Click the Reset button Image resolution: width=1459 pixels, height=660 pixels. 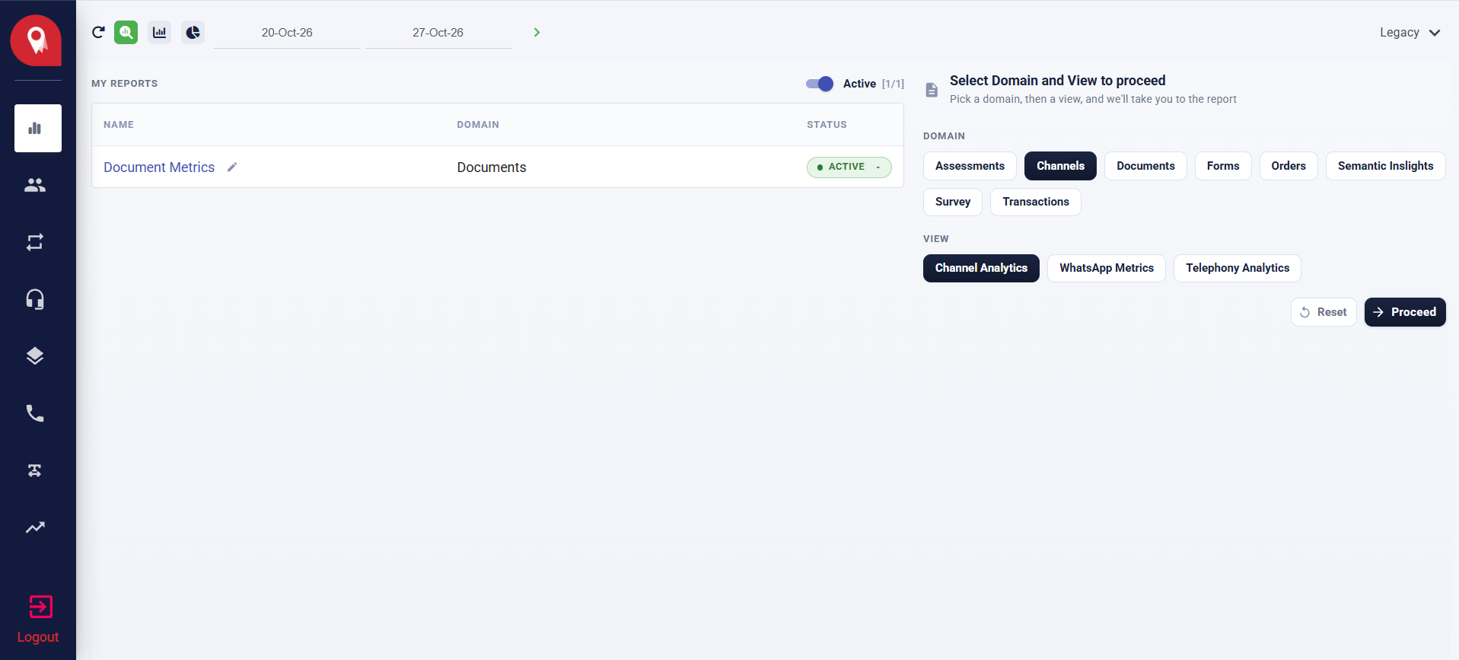click(1324, 312)
